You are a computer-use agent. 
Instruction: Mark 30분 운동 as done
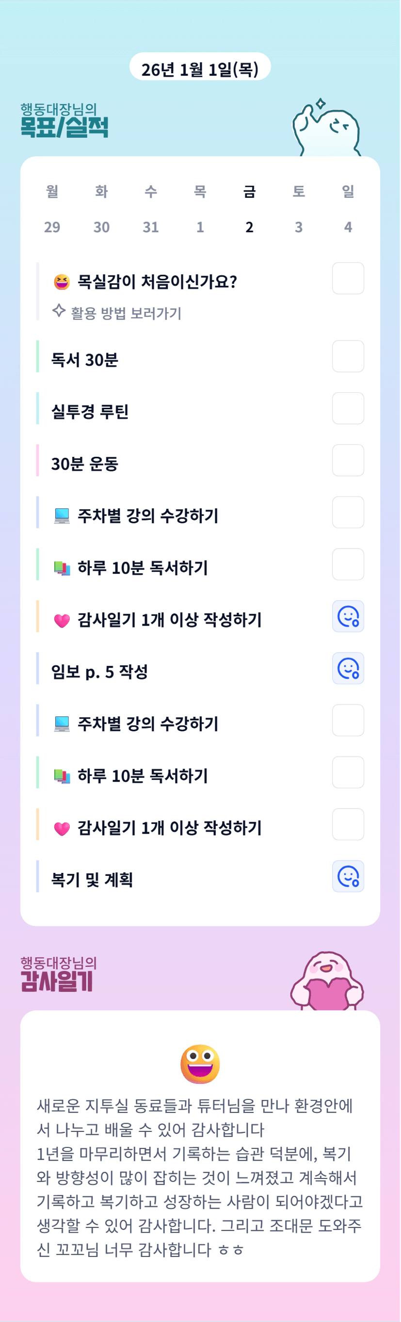348,460
